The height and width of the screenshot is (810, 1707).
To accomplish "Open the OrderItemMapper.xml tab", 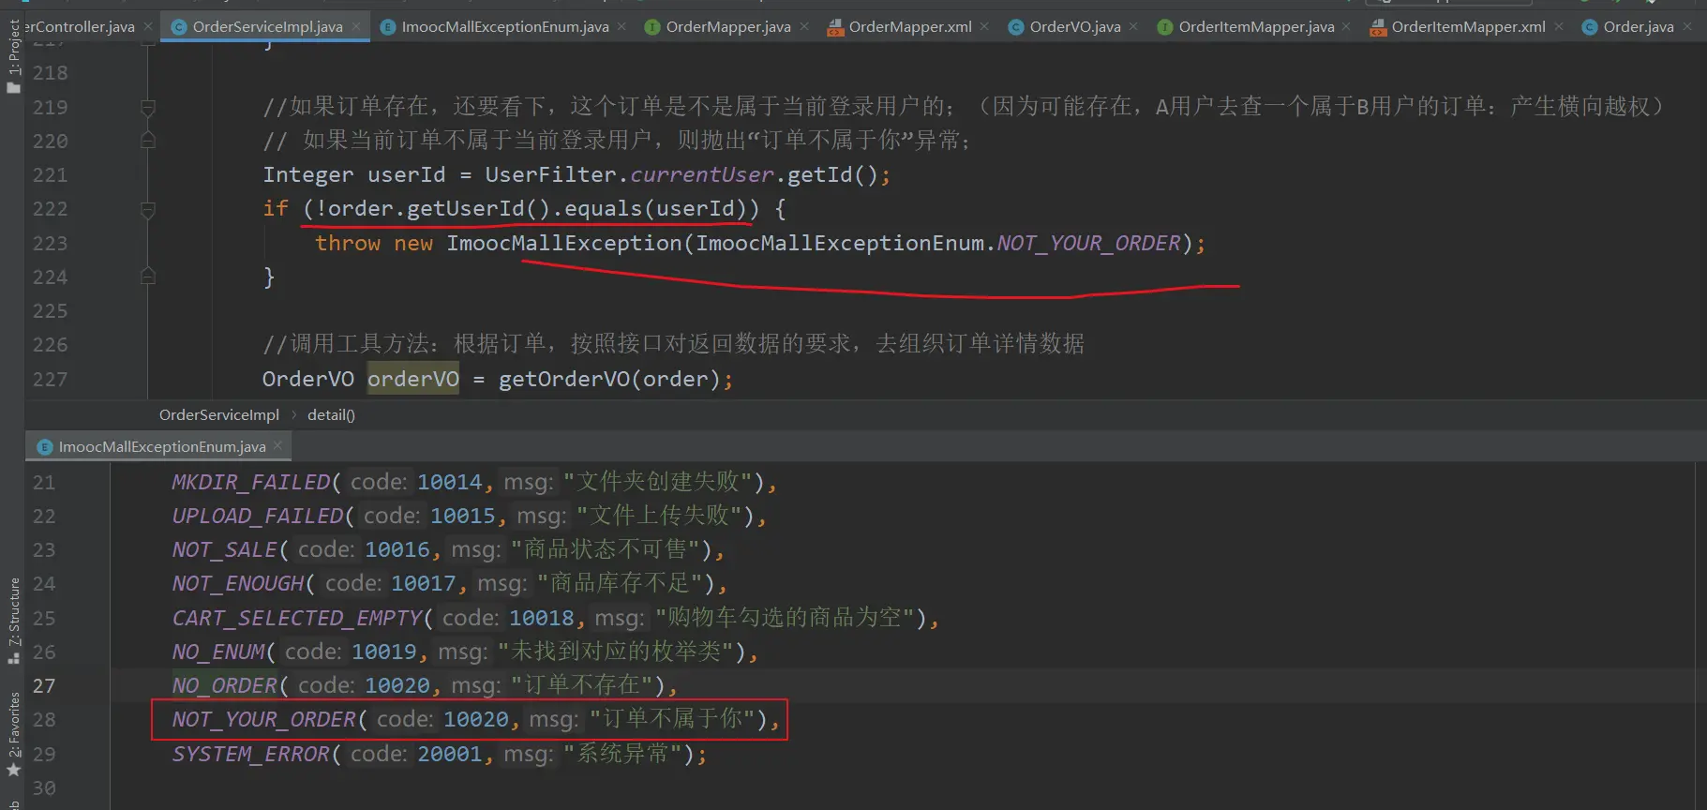I will point(1468,26).
